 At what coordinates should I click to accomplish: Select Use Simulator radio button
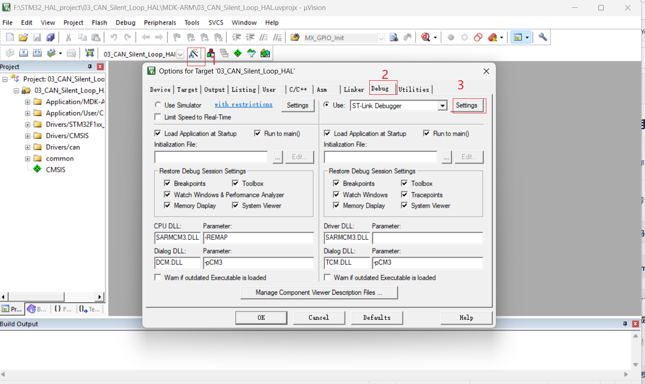[158, 105]
